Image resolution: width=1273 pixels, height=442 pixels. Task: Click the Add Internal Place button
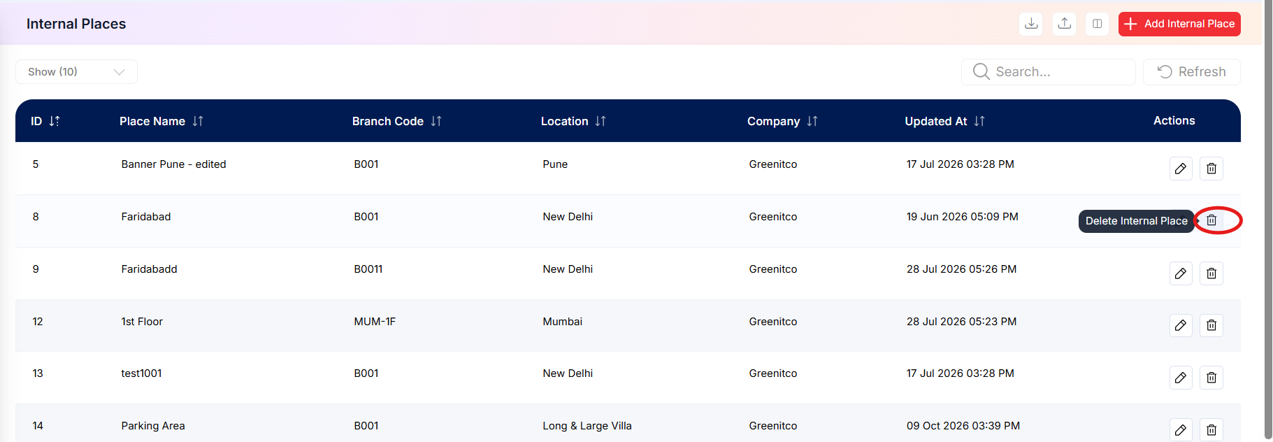(1179, 24)
